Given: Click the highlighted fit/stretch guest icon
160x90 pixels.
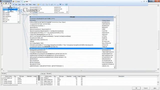Looking at the screenshot, I should [x=60, y=4].
